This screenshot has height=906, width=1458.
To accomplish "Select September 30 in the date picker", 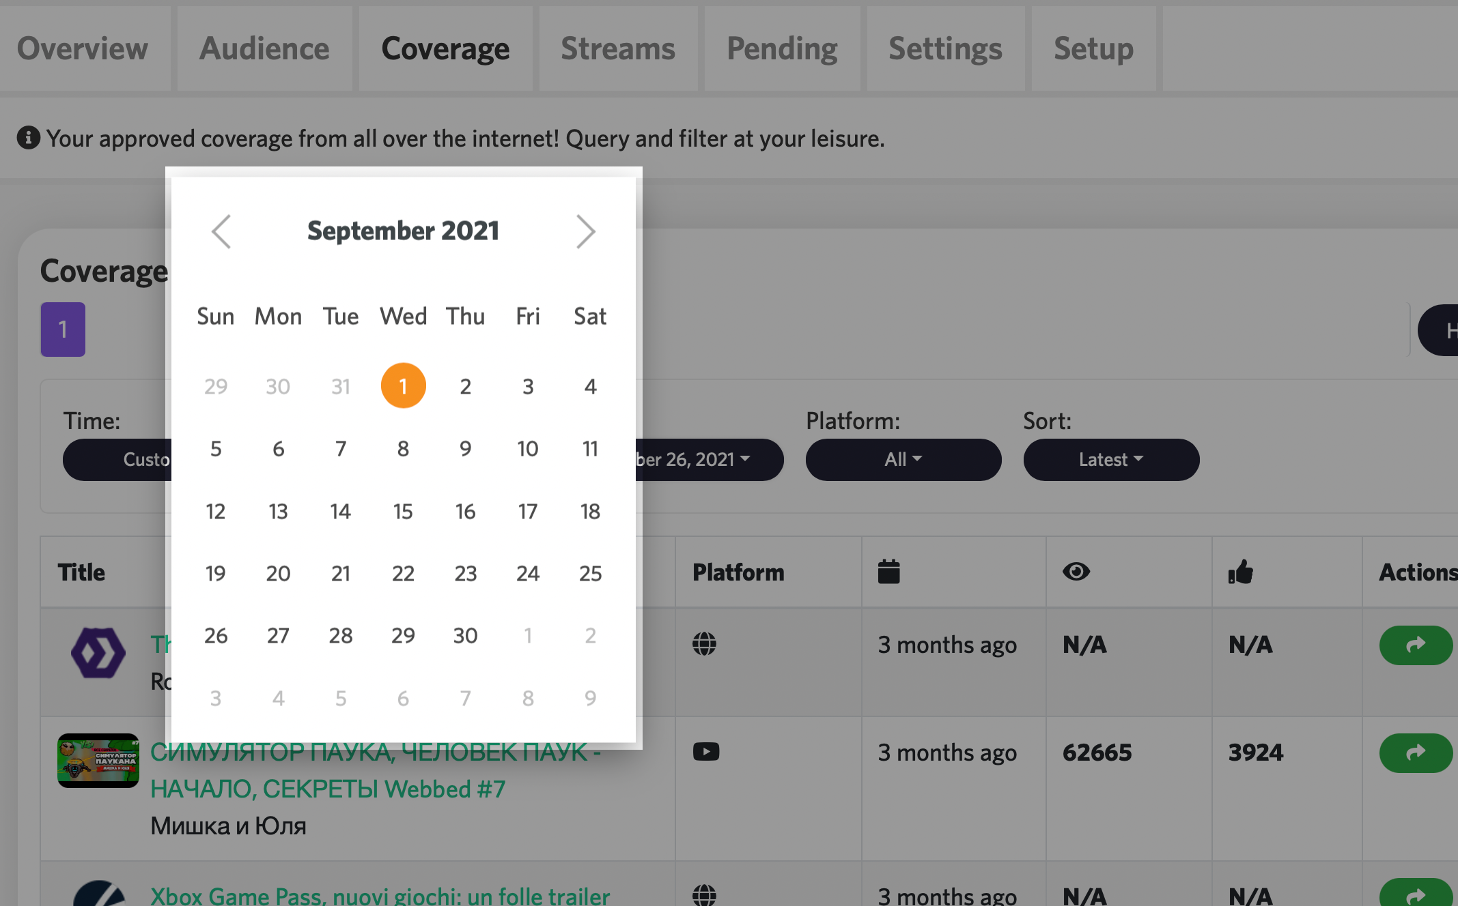I will tap(465, 635).
